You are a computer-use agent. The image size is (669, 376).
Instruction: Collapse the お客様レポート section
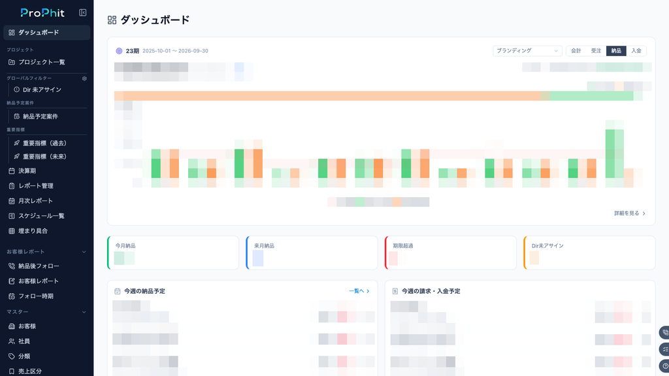[84, 252]
